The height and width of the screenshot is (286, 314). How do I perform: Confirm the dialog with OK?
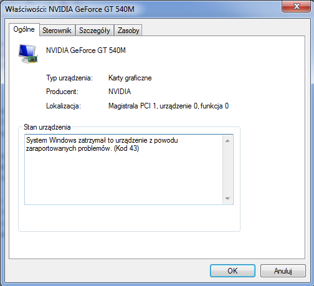coord(232,270)
